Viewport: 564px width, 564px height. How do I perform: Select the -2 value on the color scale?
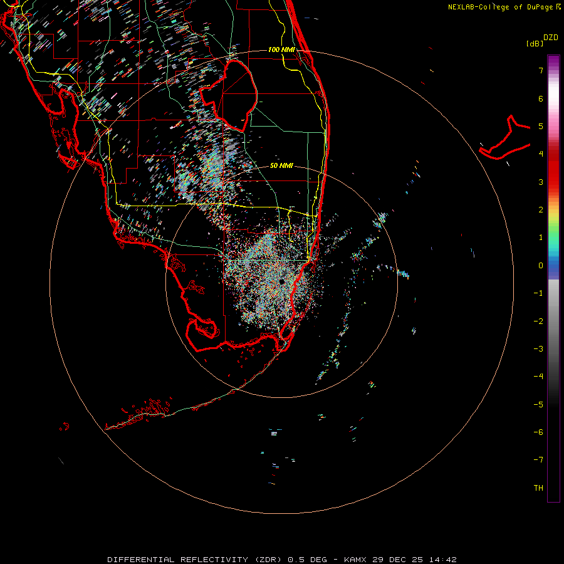538,321
